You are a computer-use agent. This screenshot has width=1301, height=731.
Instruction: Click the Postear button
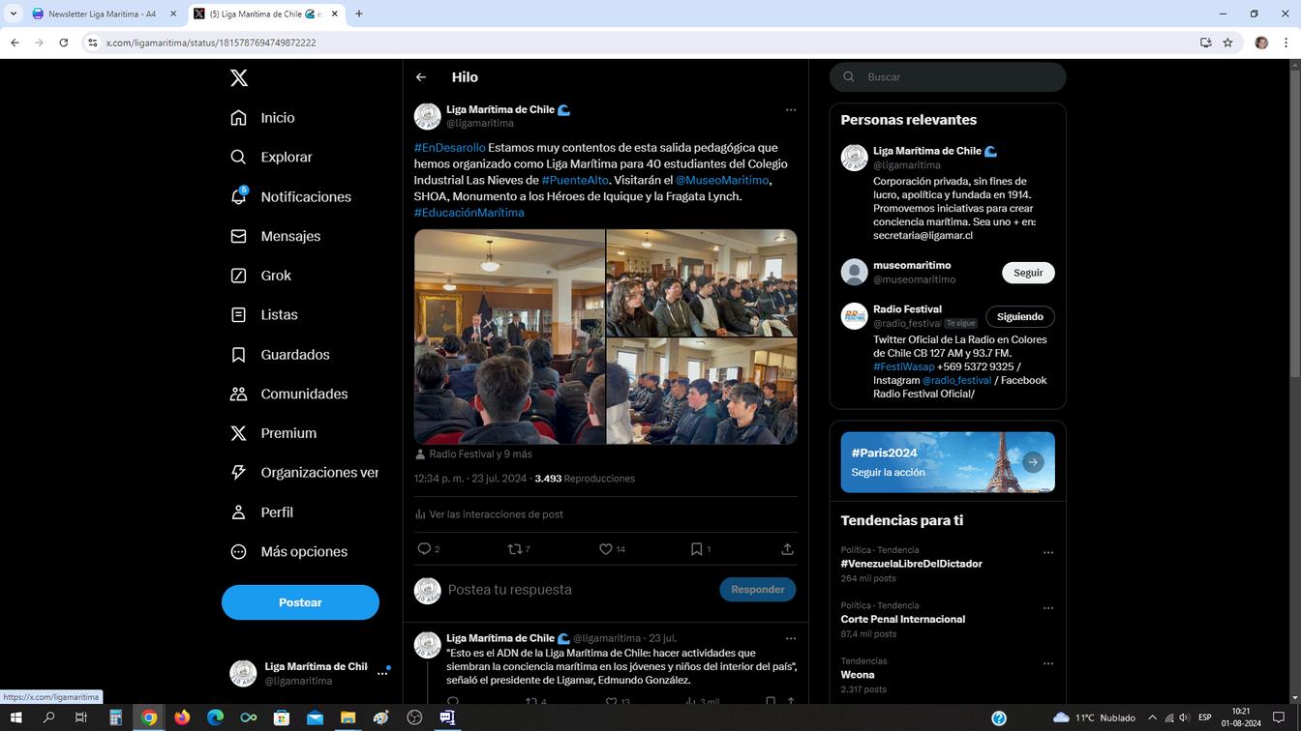tap(300, 602)
